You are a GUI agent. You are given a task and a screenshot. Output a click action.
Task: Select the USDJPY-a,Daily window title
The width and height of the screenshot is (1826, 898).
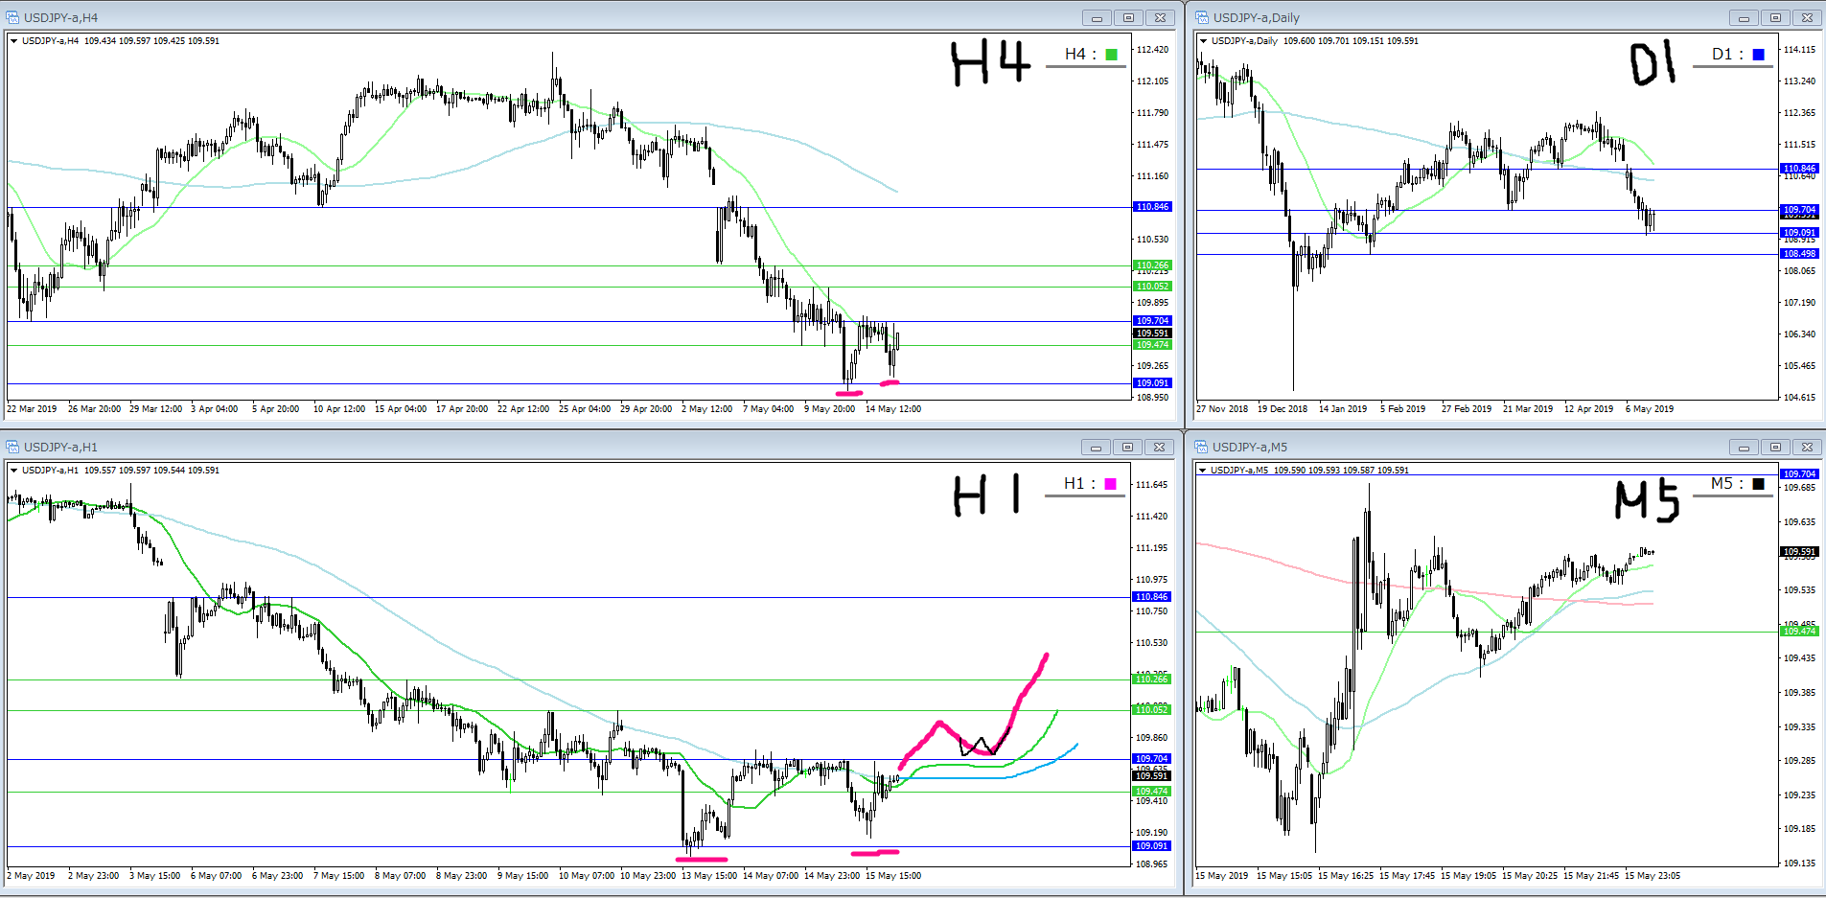[1256, 17]
